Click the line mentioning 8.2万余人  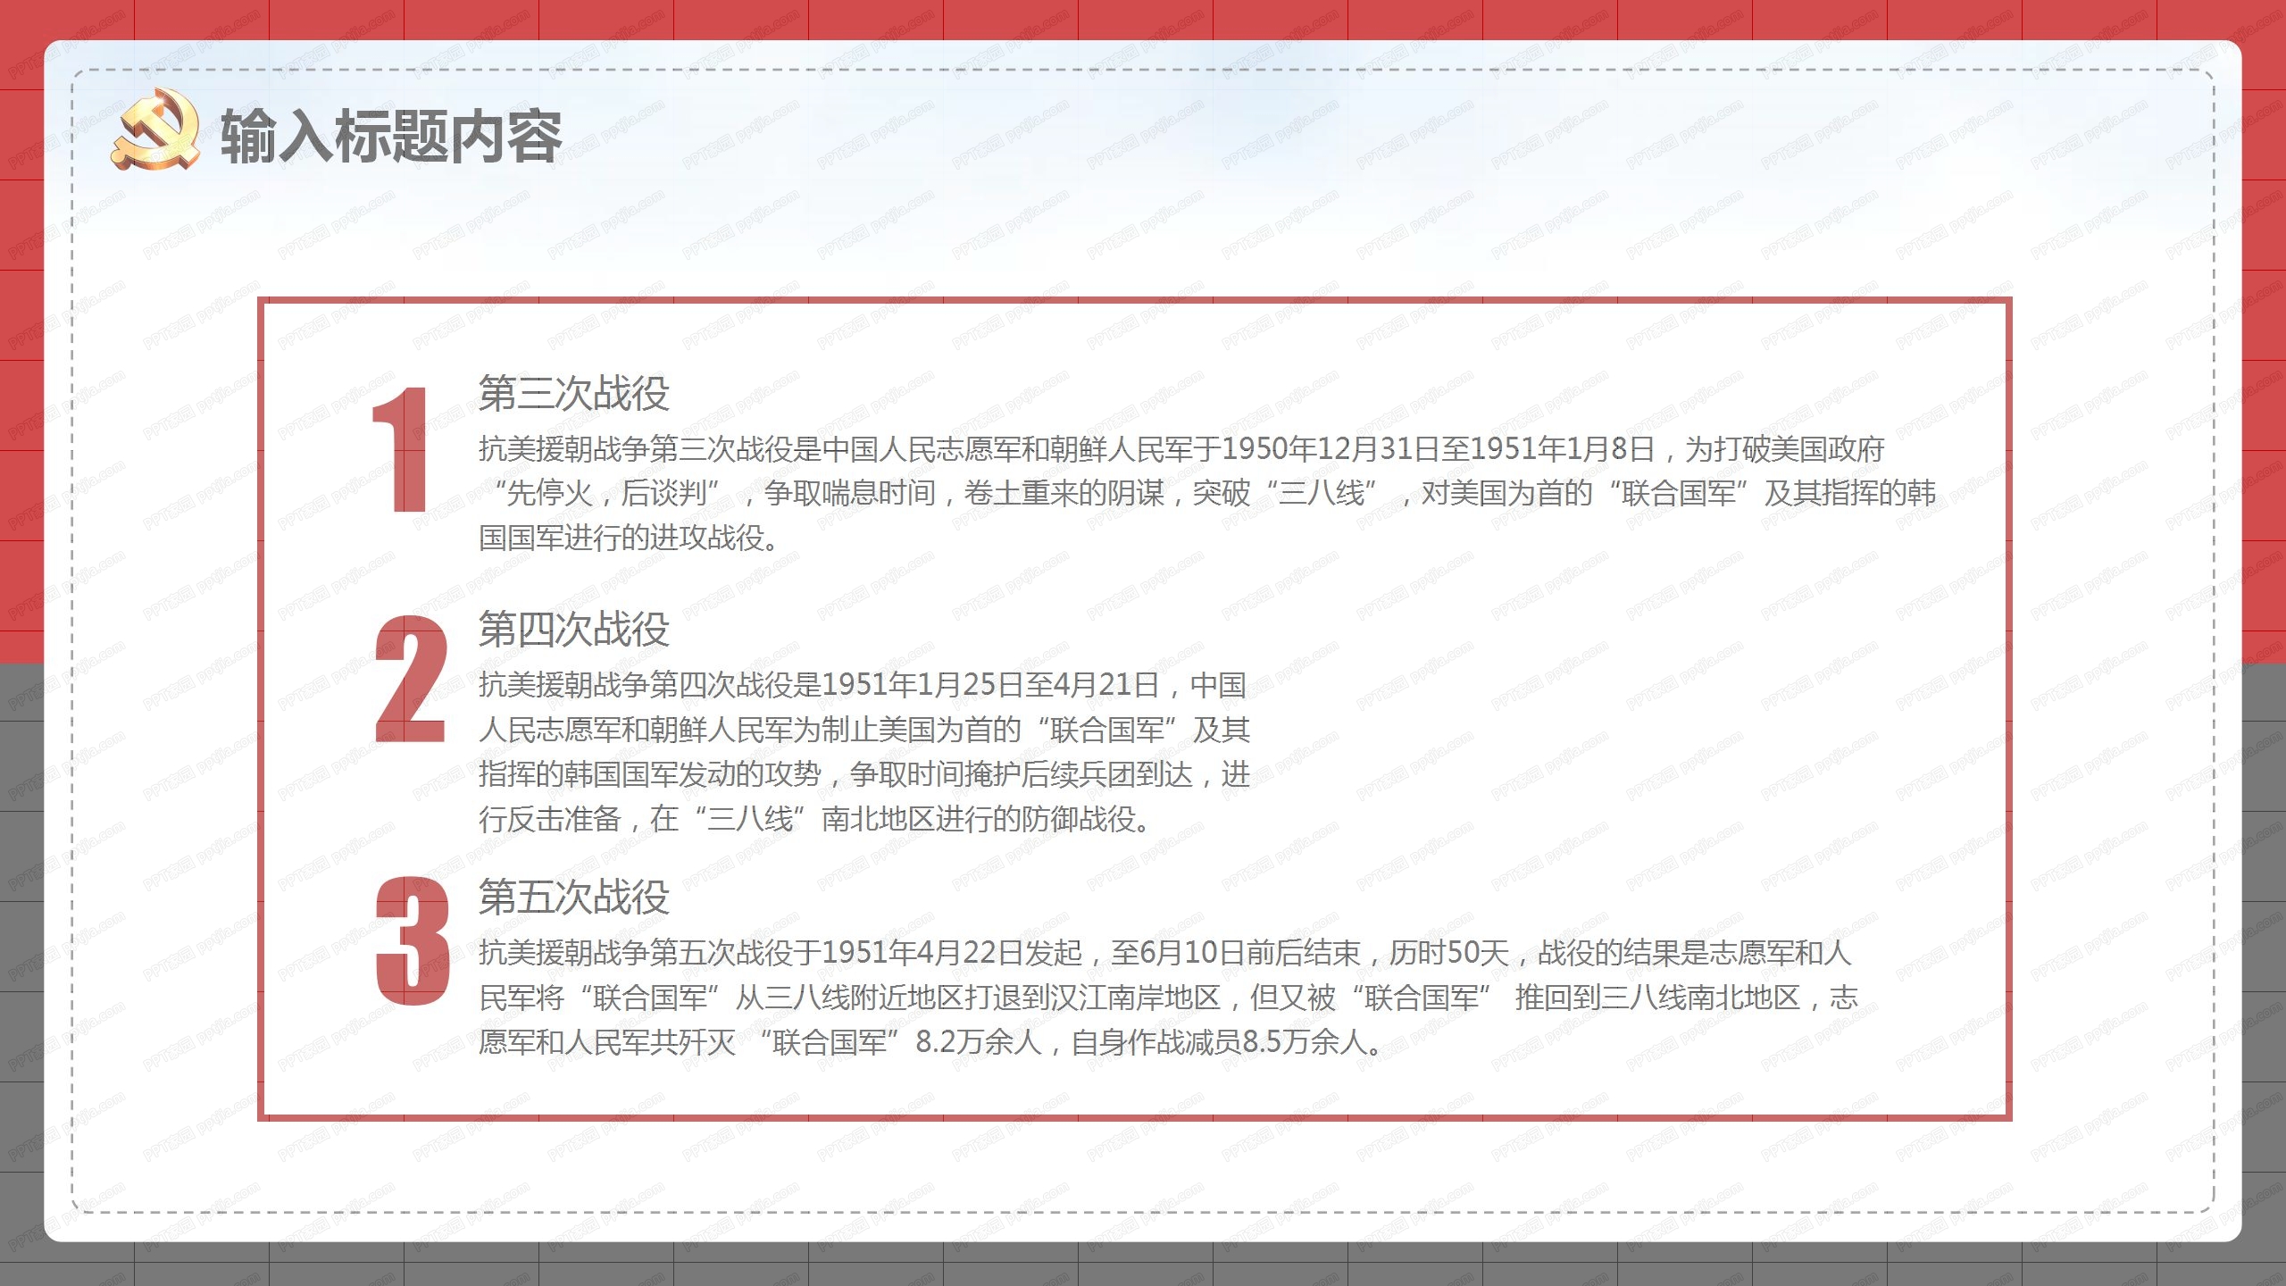[x=930, y=1041]
